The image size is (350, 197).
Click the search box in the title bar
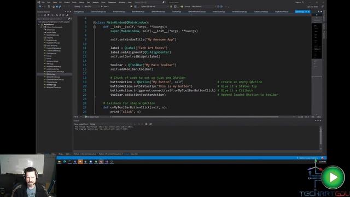point(149,2)
